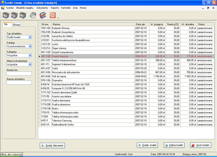The image size is (217, 157).
Task: Expand the Katalog dropdown
Action: [30, 46]
